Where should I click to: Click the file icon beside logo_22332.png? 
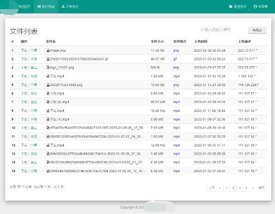[48, 68]
